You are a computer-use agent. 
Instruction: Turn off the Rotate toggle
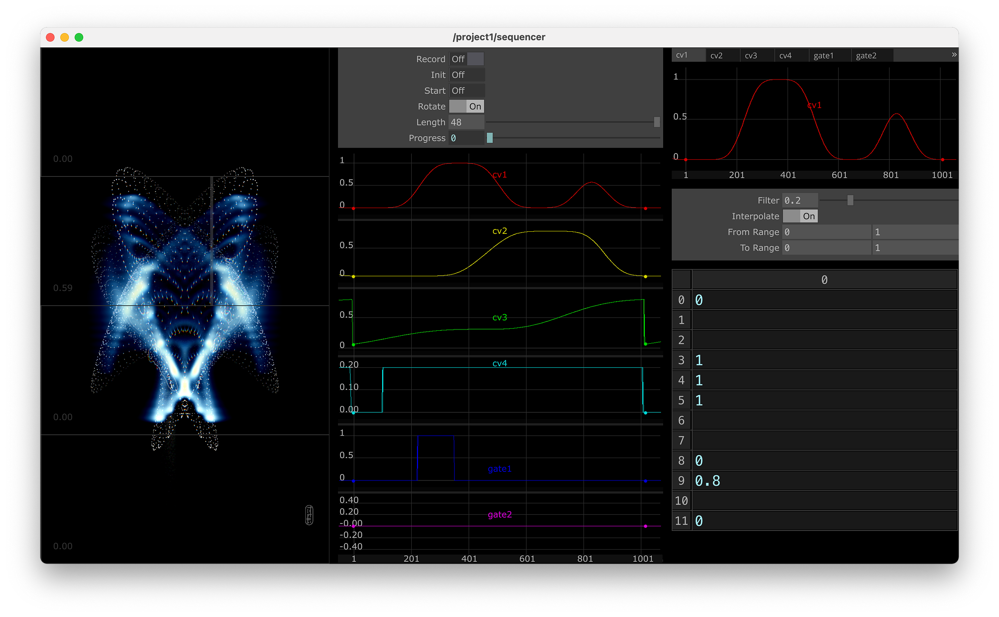coord(467,107)
